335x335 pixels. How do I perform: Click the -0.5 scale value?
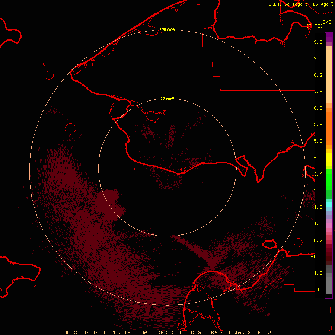tap(317, 257)
